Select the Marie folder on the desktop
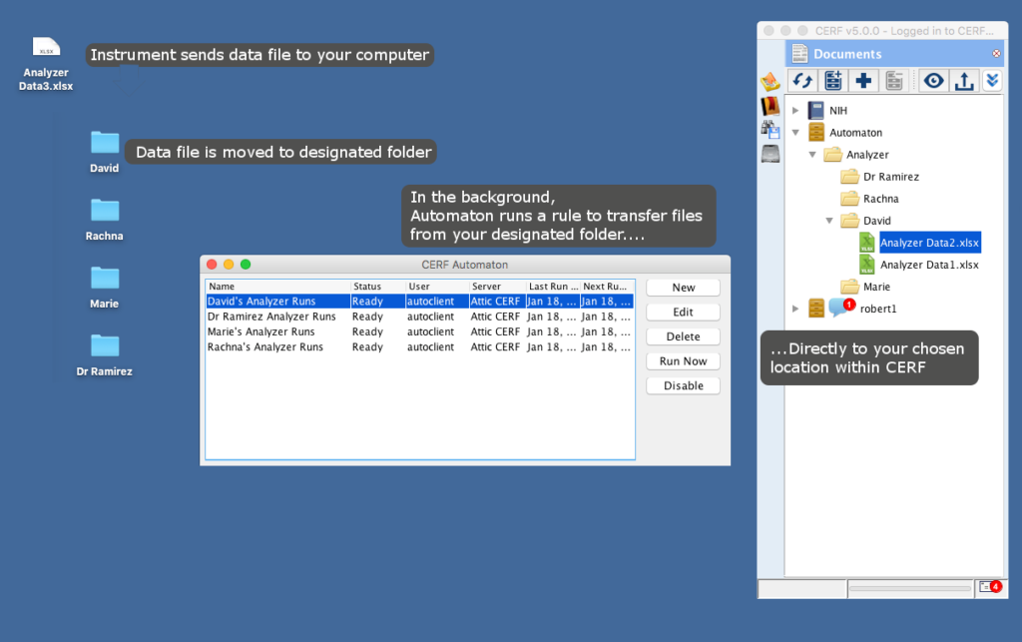The image size is (1022, 642). tap(104, 288)
